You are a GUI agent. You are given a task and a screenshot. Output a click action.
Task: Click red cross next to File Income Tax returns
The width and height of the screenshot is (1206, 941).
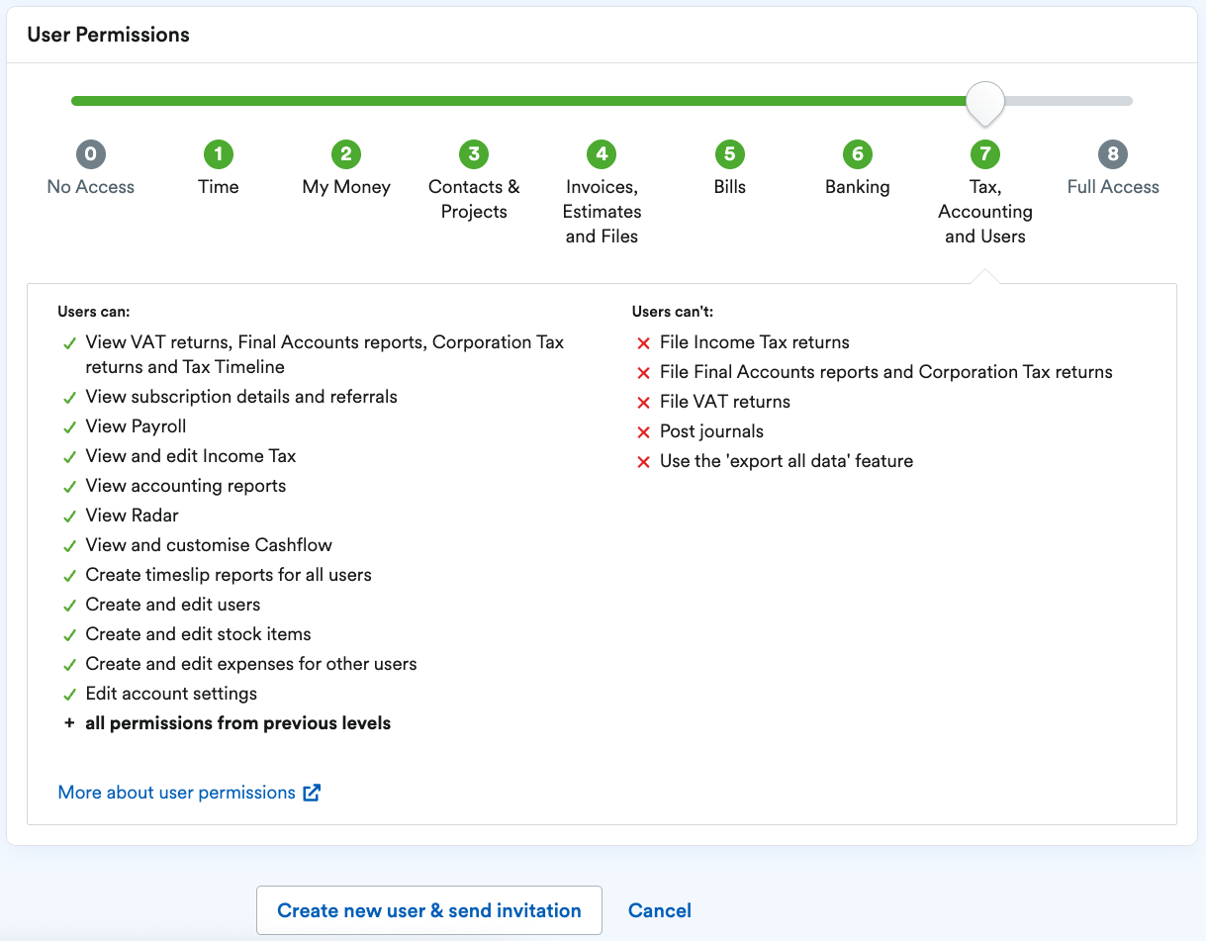point(643,343)
